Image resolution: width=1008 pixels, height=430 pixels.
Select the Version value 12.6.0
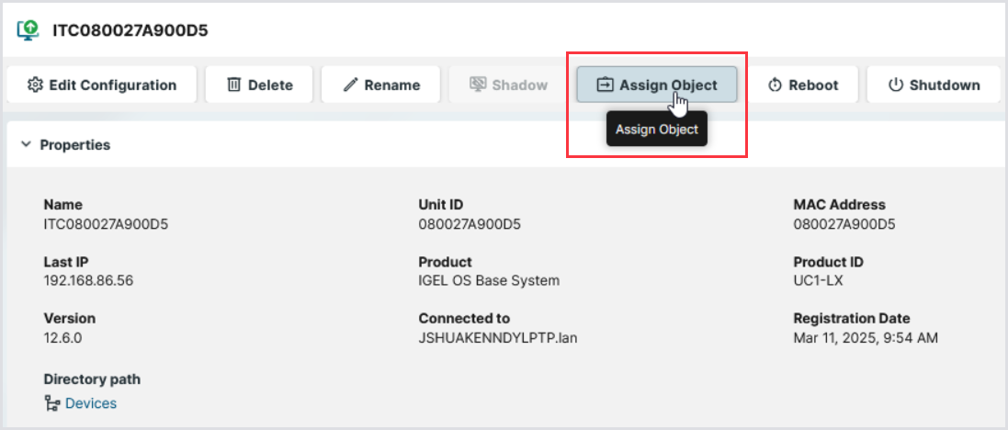pyautogui.click(x=62, y=337)
